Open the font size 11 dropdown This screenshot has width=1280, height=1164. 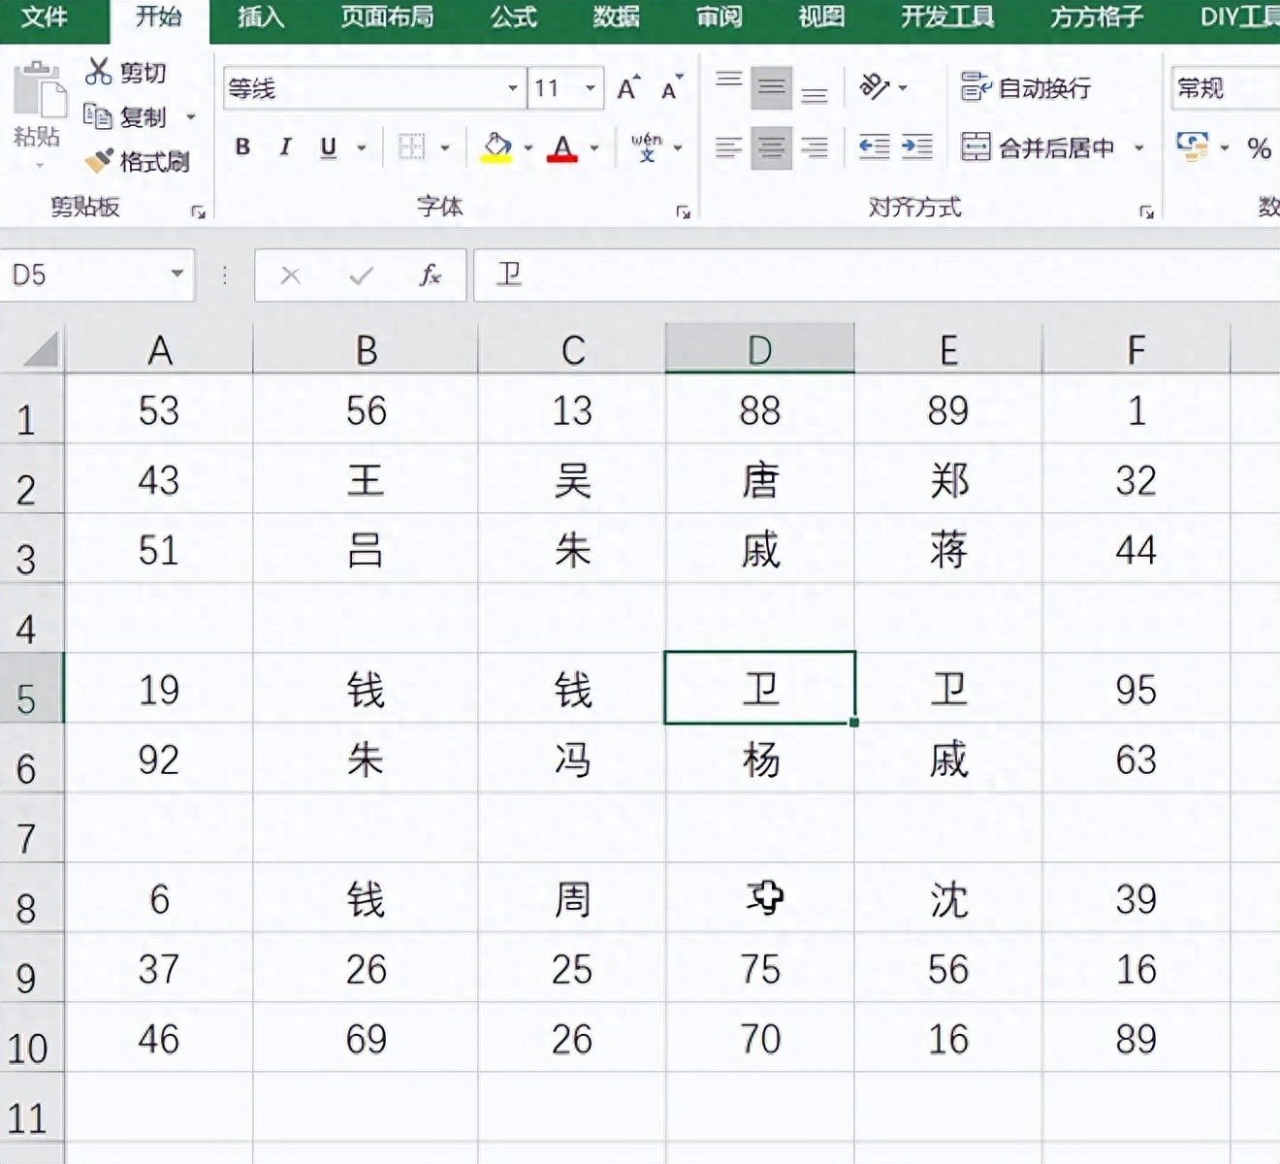(x=590, y=88)
